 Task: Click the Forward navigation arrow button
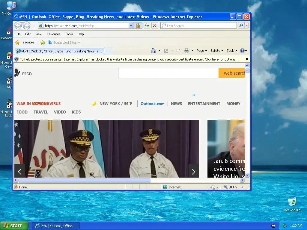coord(27,26)
